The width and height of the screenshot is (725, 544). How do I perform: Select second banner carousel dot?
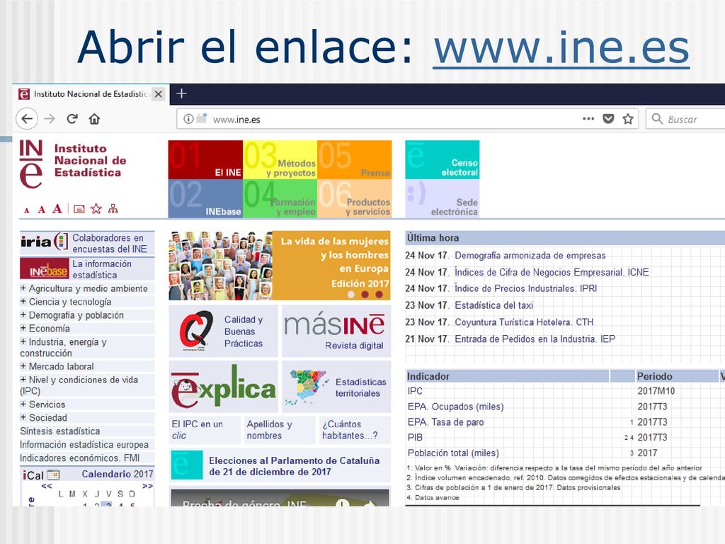coord(365,294)
